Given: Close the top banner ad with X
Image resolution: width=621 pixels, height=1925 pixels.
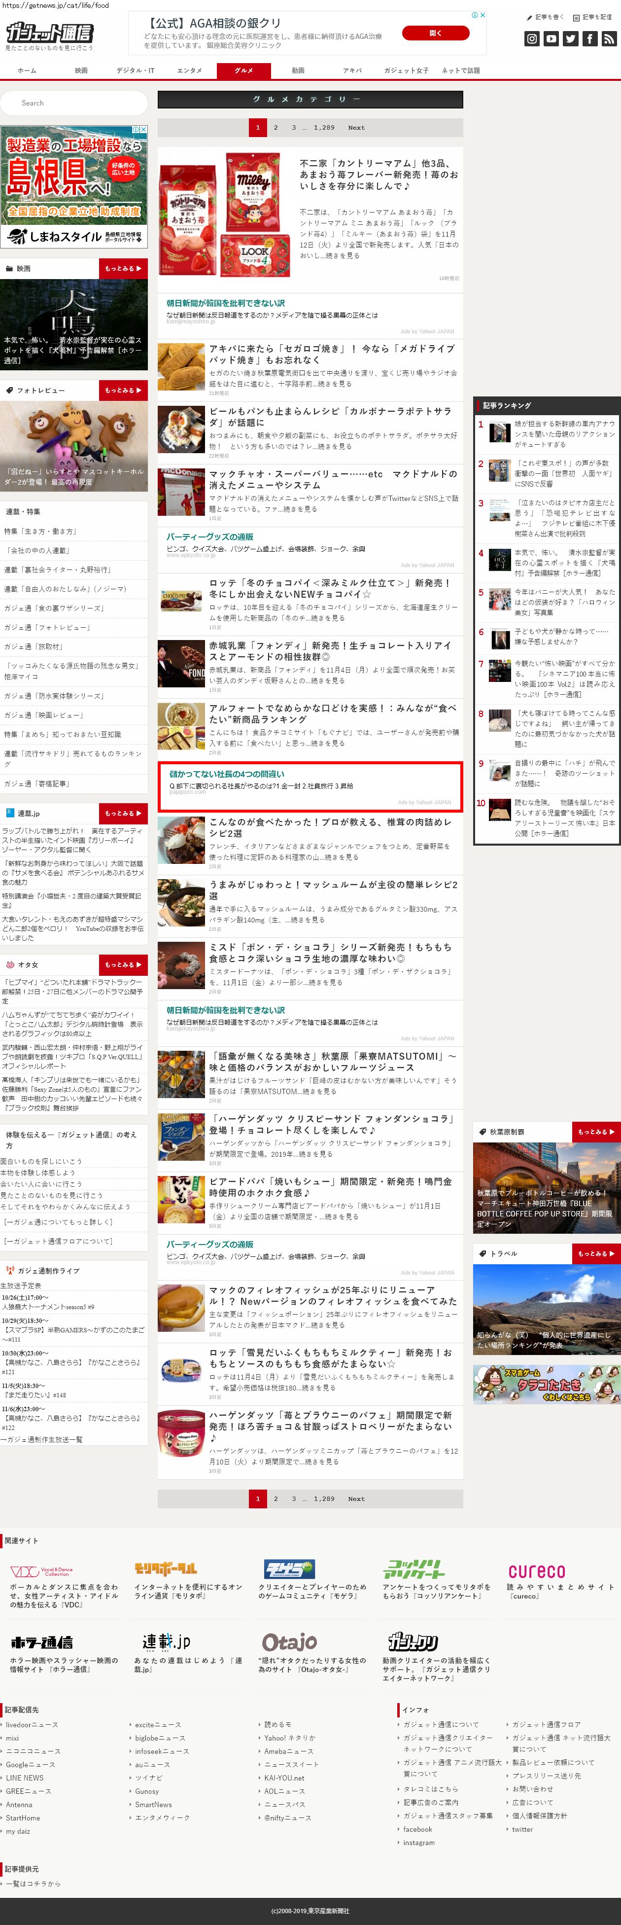Looking at the screenshot, I should 483,15.
